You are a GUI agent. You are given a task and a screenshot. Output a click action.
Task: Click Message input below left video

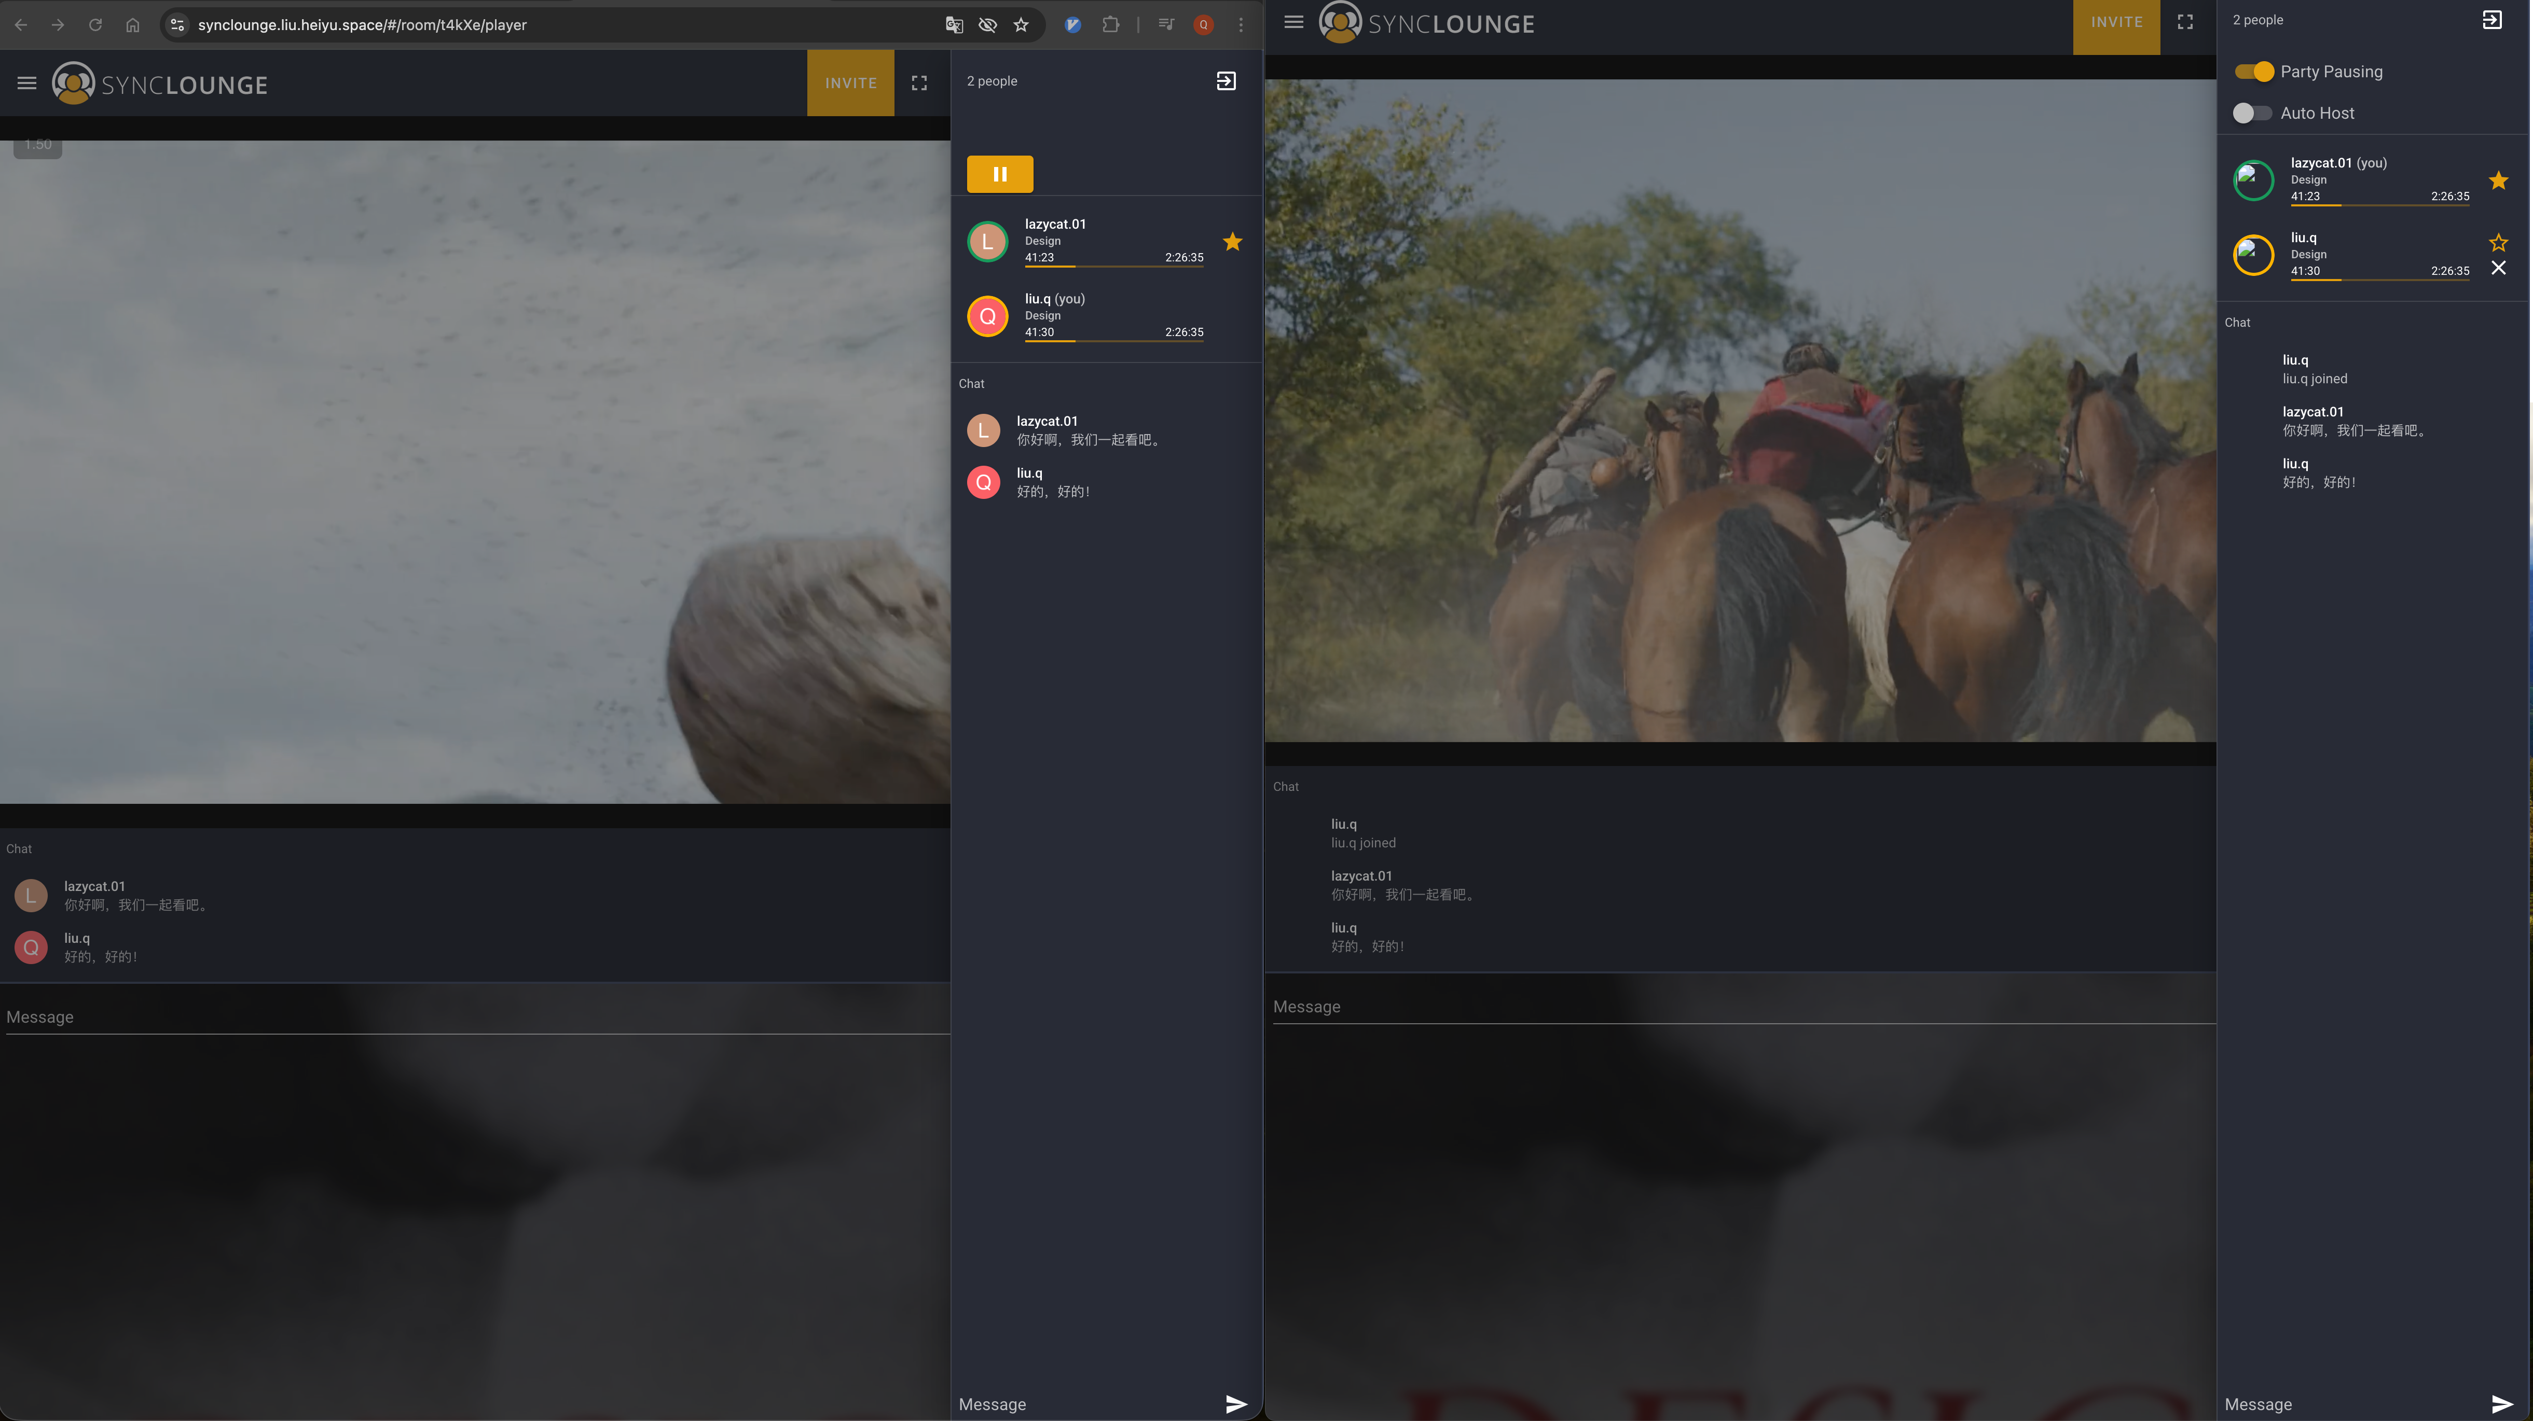coord(478,1017)
